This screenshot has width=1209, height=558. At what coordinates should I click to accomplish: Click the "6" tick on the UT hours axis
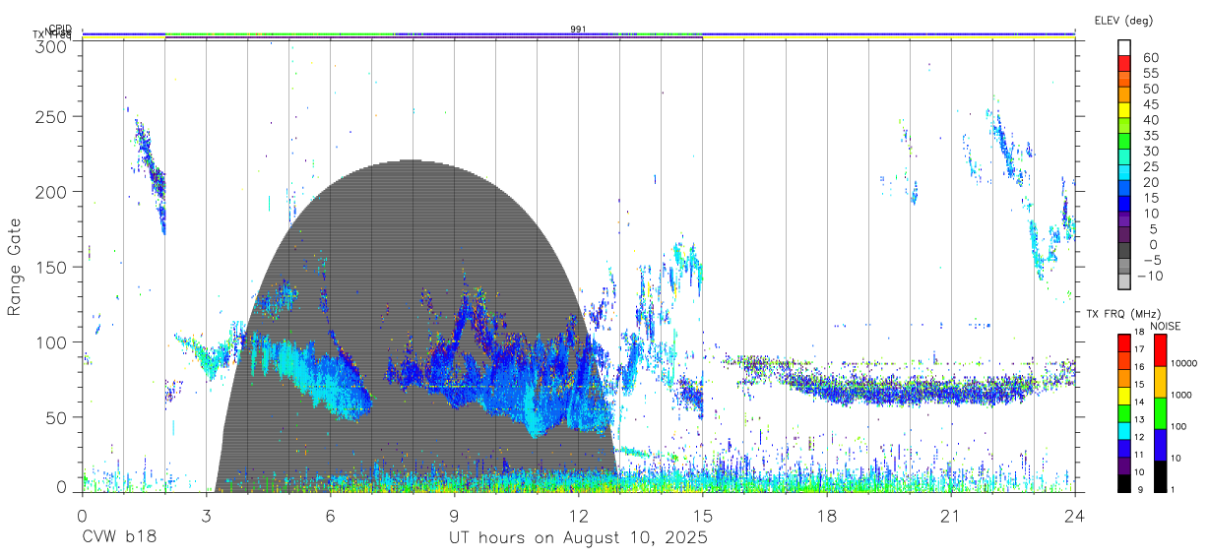point(331,516)
